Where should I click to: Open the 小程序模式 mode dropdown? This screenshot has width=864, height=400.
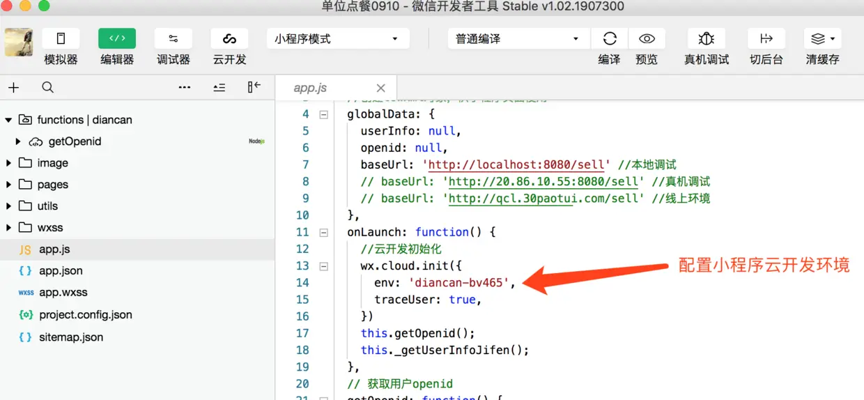click(x=338, y=39)
